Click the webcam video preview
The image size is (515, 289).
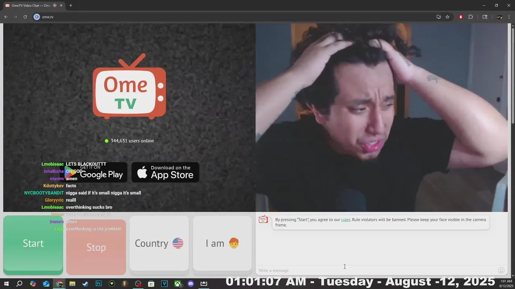(x=381, y=117)
